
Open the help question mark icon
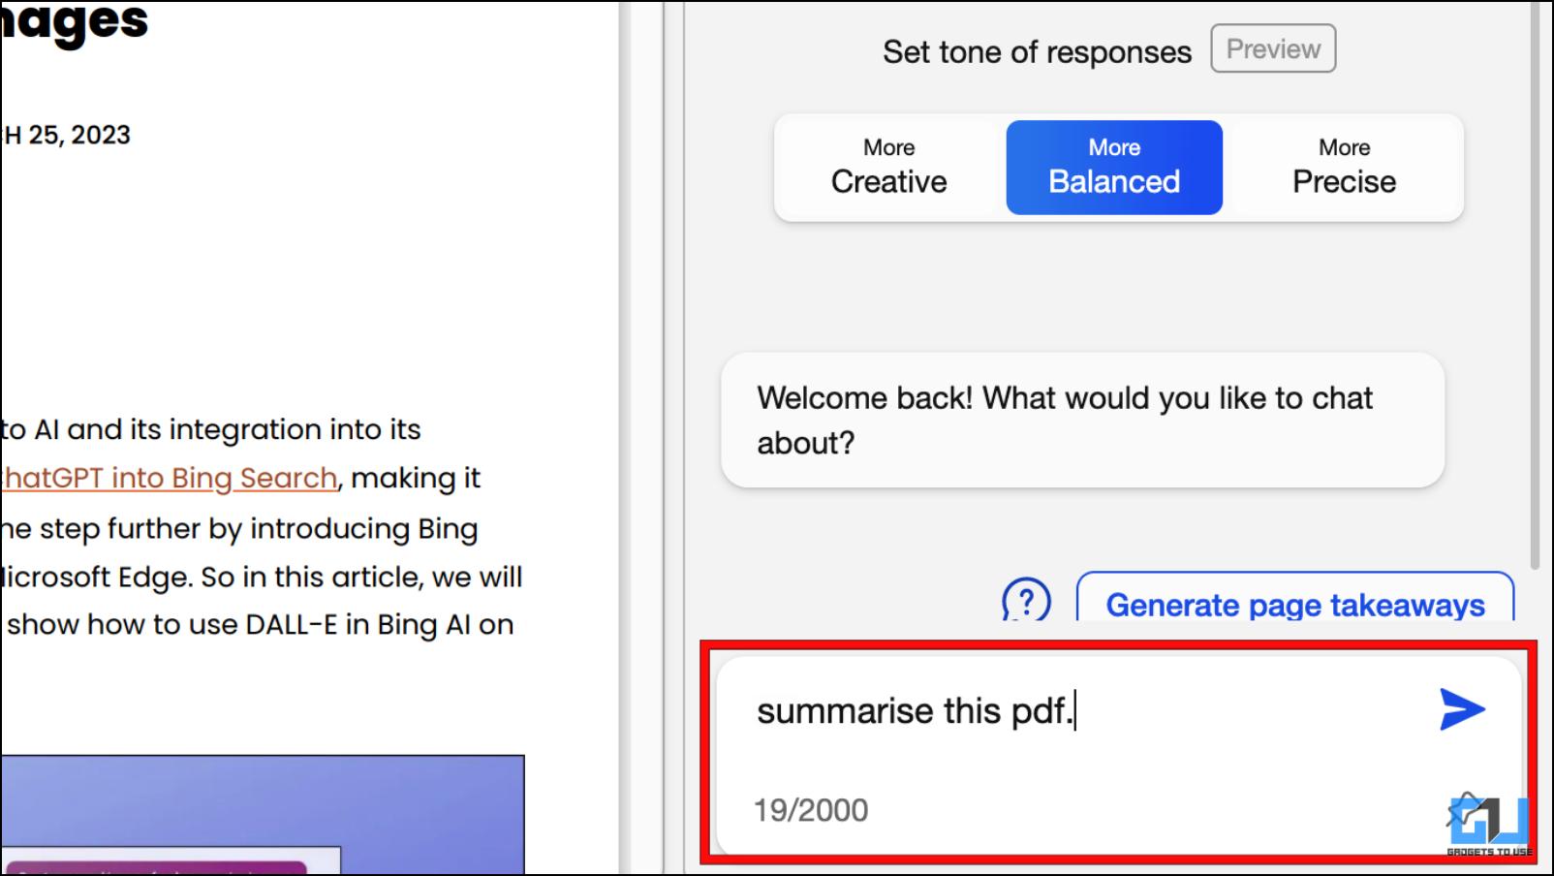tap(1026, 600)
